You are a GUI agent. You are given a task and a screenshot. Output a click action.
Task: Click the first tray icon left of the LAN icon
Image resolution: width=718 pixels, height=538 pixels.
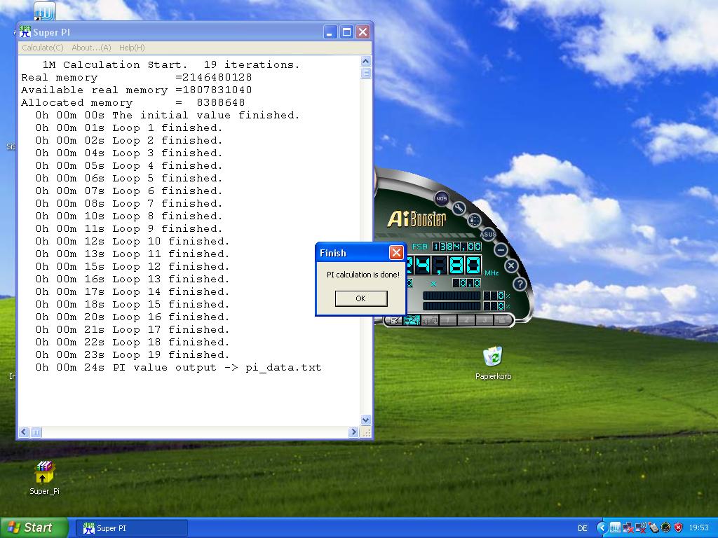coord(616,527)
